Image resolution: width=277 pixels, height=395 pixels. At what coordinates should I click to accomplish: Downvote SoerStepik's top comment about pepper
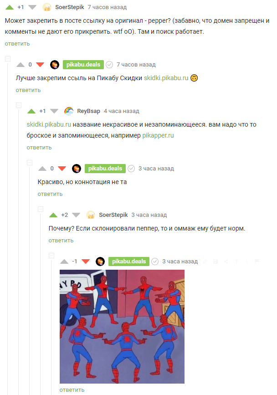click(32, 7)
